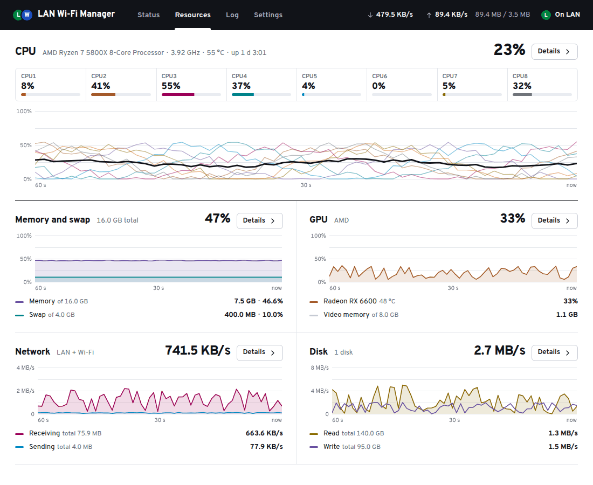Click the 1.3 MB/s read rate
Image resolution: width=593 pixels, height=485 pixels.
click(x=563, y=433)
